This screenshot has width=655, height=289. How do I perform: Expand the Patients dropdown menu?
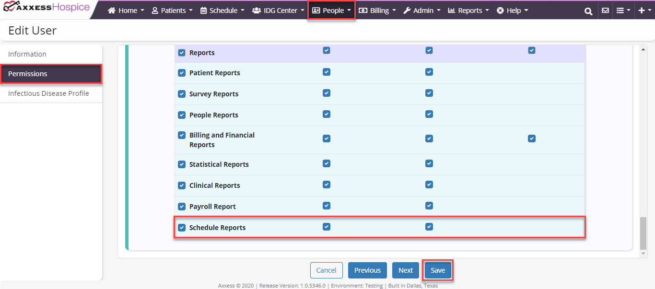172,11
